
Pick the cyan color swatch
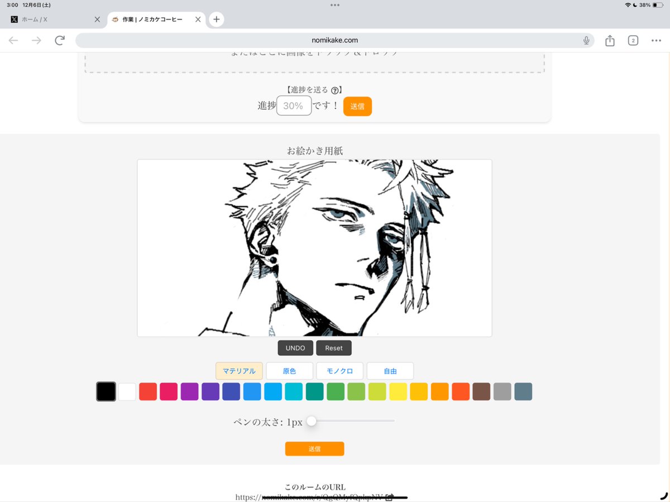[x=294, y=391]
